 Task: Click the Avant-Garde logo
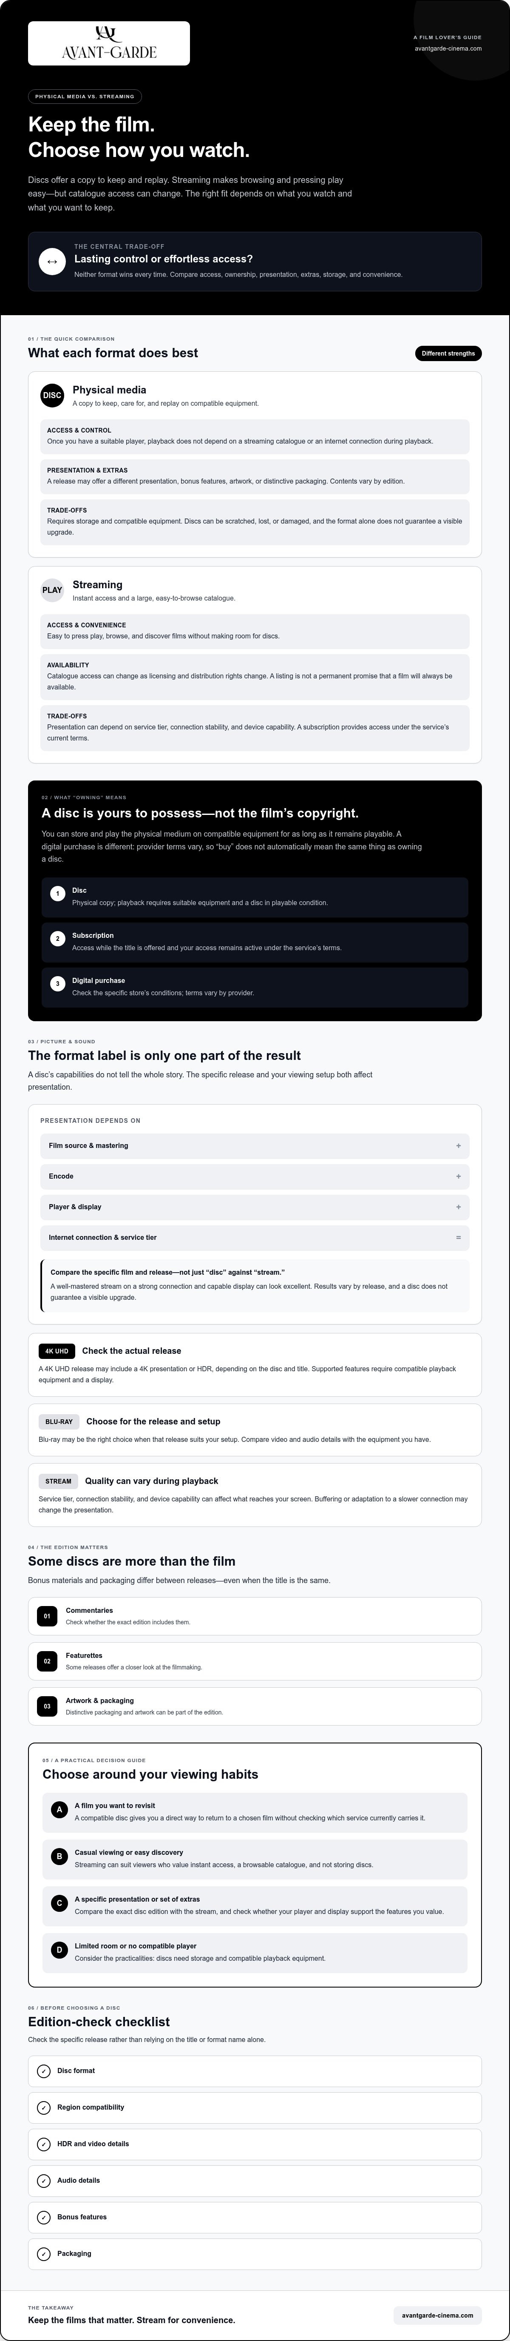coord(109,44)
